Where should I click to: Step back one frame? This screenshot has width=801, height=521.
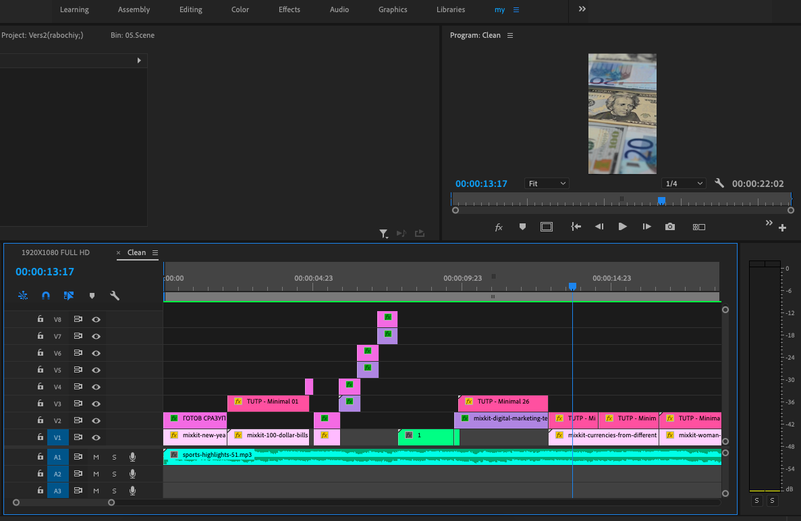pyautogui.click(x=599, y=227)
